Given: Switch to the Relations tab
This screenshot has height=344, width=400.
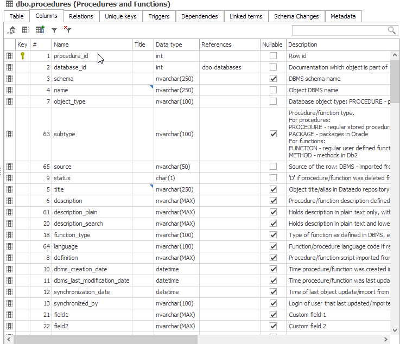Looking at the screenshot, I should (81, 16).
